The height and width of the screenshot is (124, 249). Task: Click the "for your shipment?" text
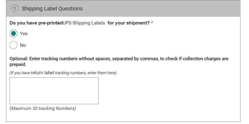coord(128,23)
